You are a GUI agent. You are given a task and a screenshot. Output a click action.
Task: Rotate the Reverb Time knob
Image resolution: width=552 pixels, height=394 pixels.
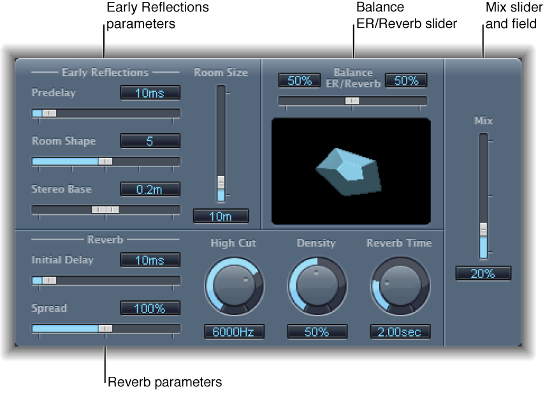pyautogui.click(x=399, y=286)
